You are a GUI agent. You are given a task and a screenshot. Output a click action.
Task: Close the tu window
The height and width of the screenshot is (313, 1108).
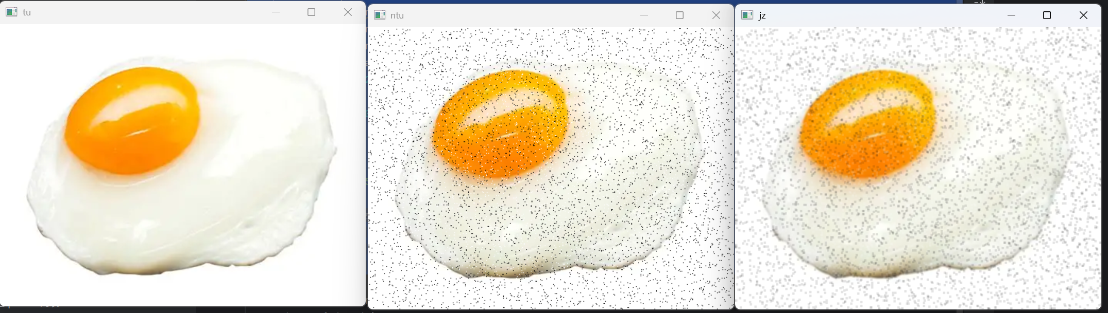tap(348, 12)
